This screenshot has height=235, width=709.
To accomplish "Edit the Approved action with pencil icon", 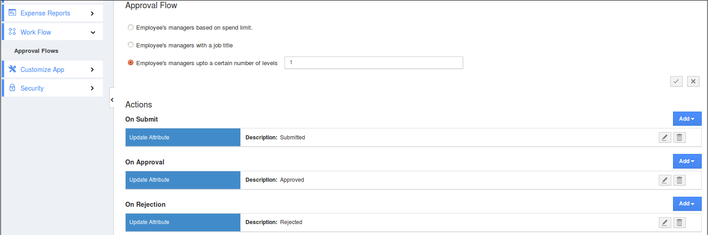I will coord(665,180).
